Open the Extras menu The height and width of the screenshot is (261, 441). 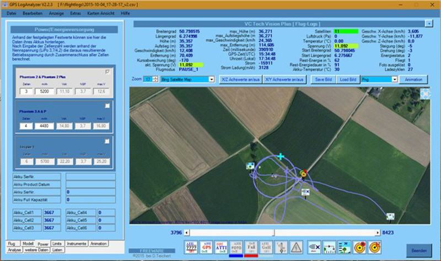(x=76, y=13)
